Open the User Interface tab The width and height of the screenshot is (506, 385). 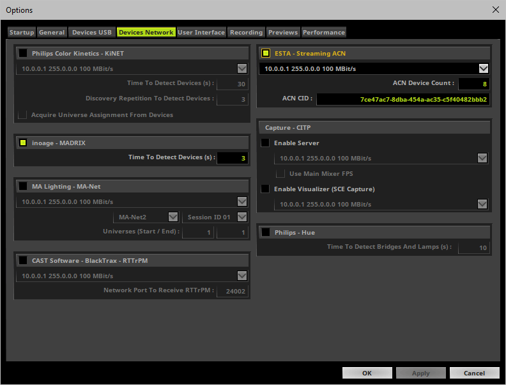(x=201, y=33)
